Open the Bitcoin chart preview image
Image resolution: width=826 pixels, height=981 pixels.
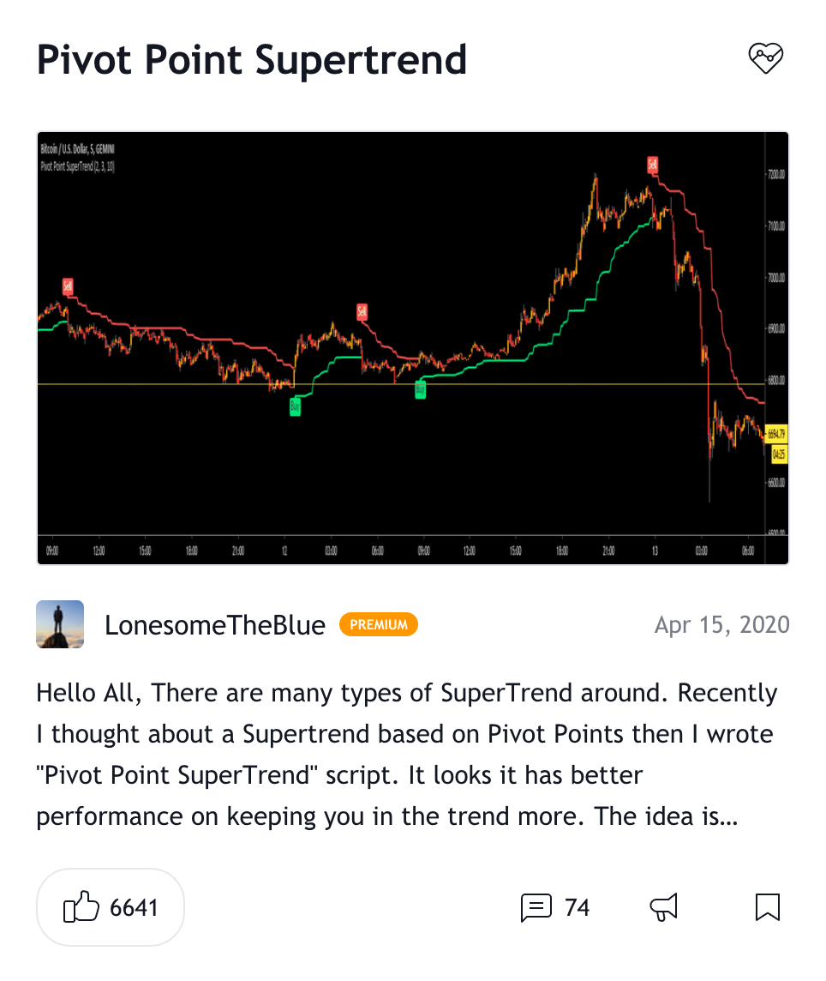pos(413,348)
